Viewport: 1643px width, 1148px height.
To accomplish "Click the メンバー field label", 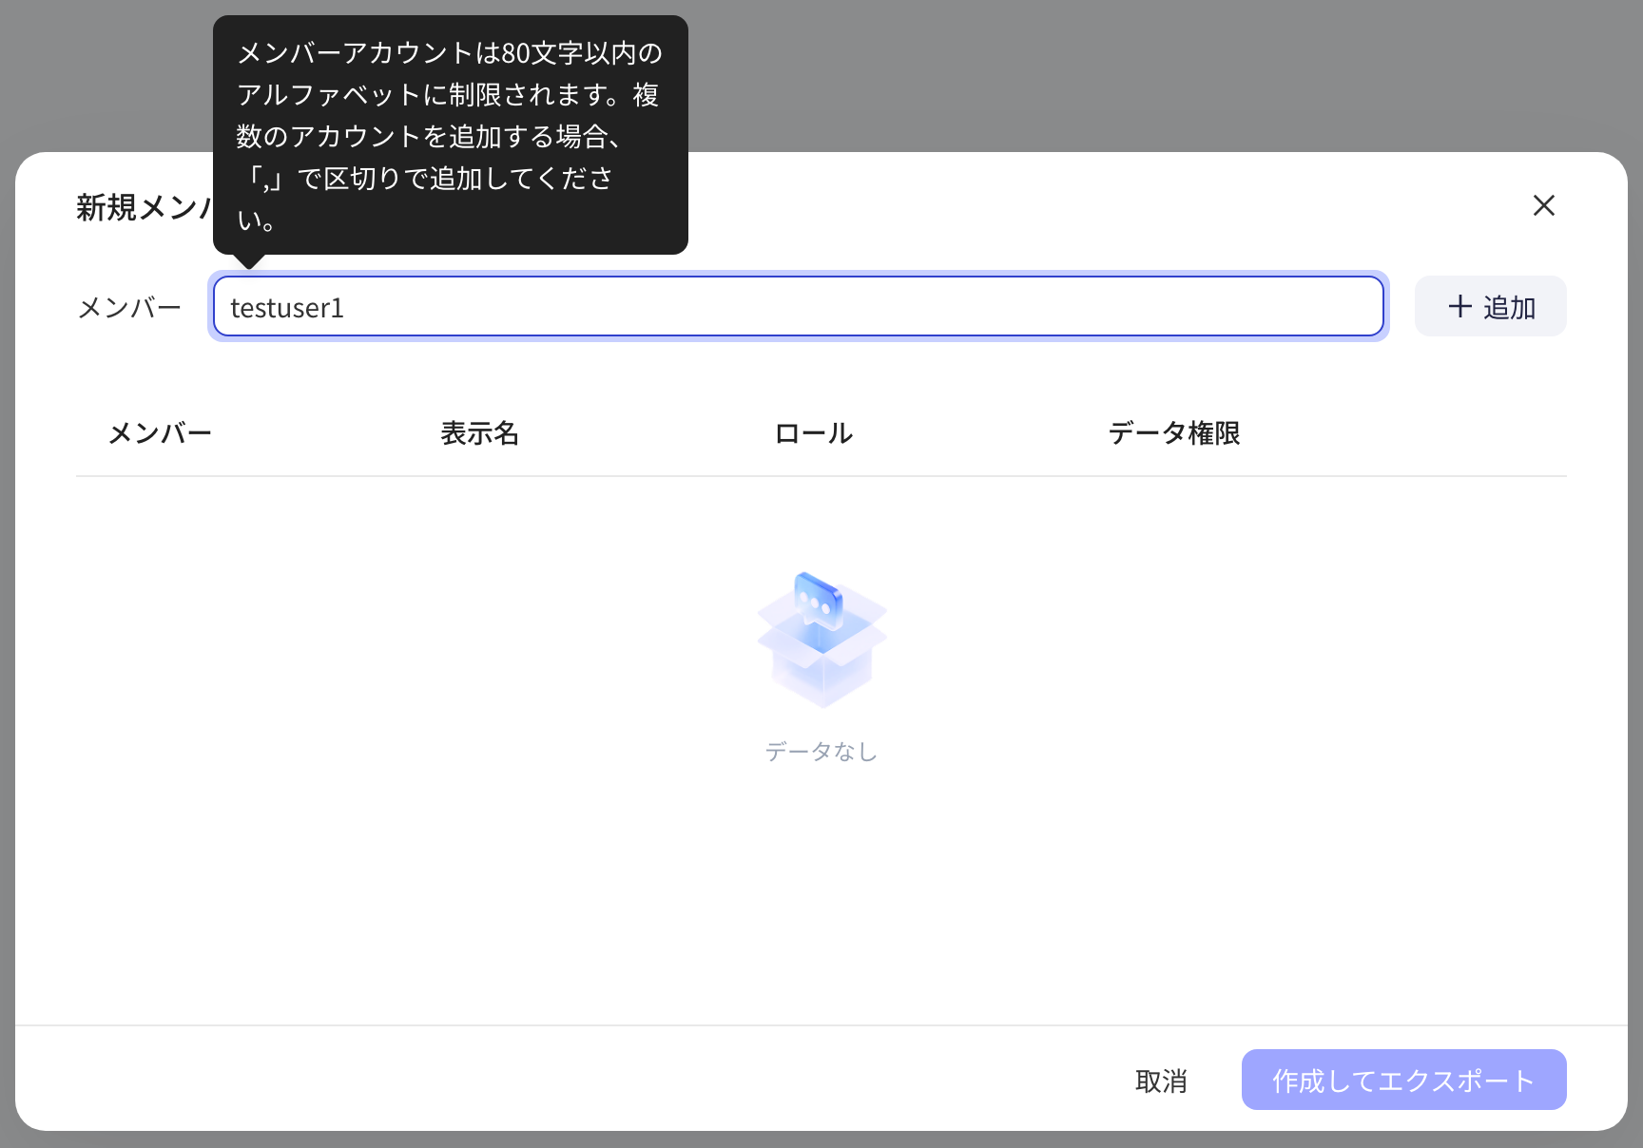I will [x=129, y=307].
